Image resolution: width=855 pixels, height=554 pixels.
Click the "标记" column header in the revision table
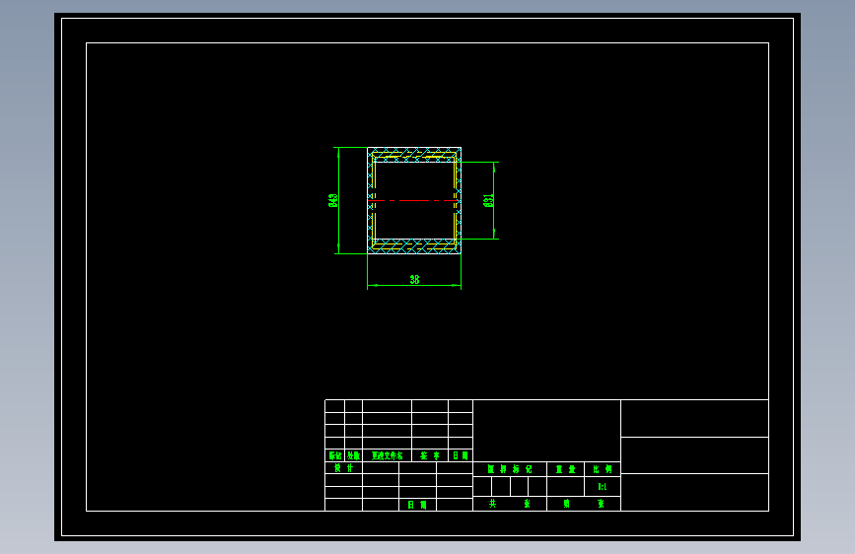point(335,455)
